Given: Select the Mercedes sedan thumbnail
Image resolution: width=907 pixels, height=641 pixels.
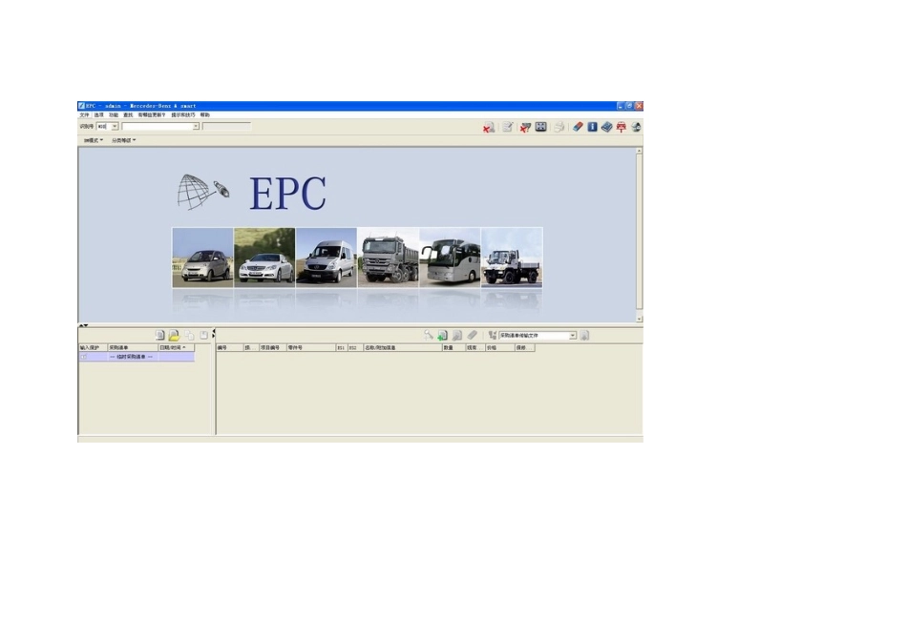Looking at the screenshot, I should tap(264, 258).
